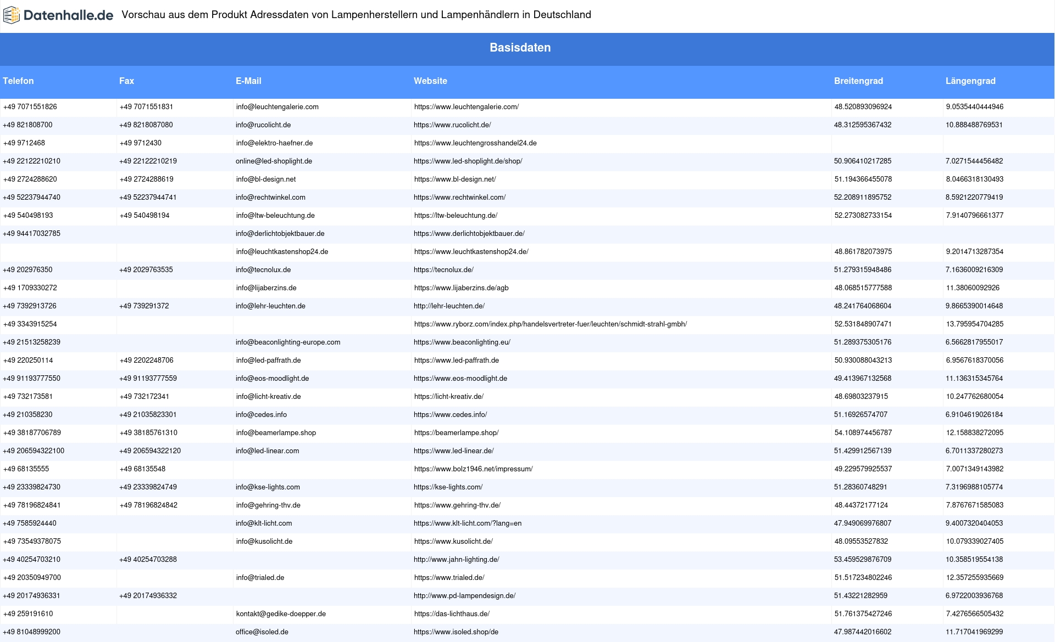Select email info@elektro-haefner.de
1055x642 pixels.
point(274,143)
